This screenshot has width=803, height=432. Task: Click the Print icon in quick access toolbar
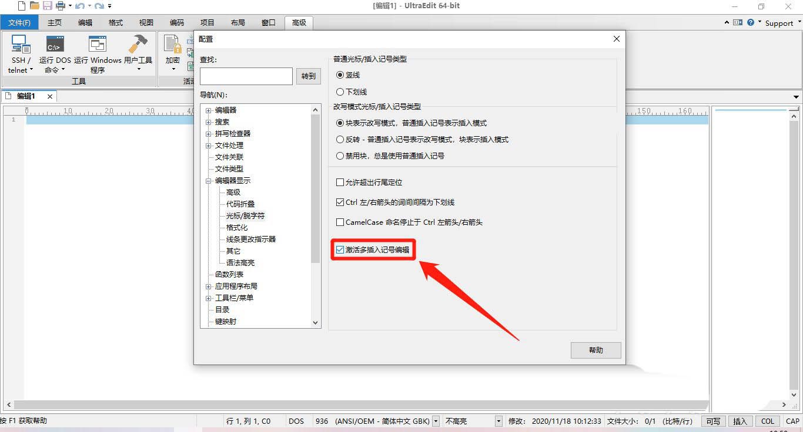pos(60,6)
